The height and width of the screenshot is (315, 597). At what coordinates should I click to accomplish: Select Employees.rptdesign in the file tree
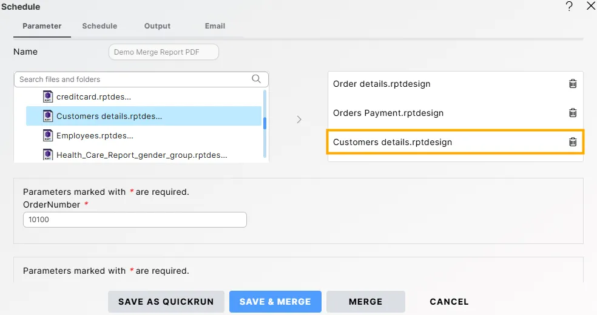95,135
